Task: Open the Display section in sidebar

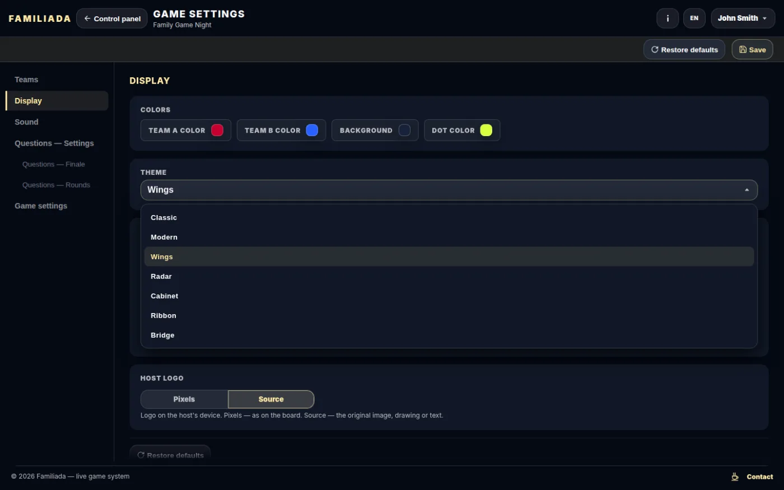Action: pyautogui.click(x=57, y=101)
